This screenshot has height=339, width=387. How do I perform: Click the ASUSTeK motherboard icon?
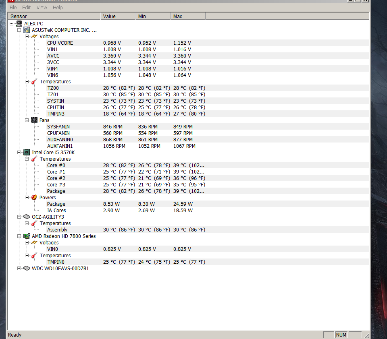[27, 30]
